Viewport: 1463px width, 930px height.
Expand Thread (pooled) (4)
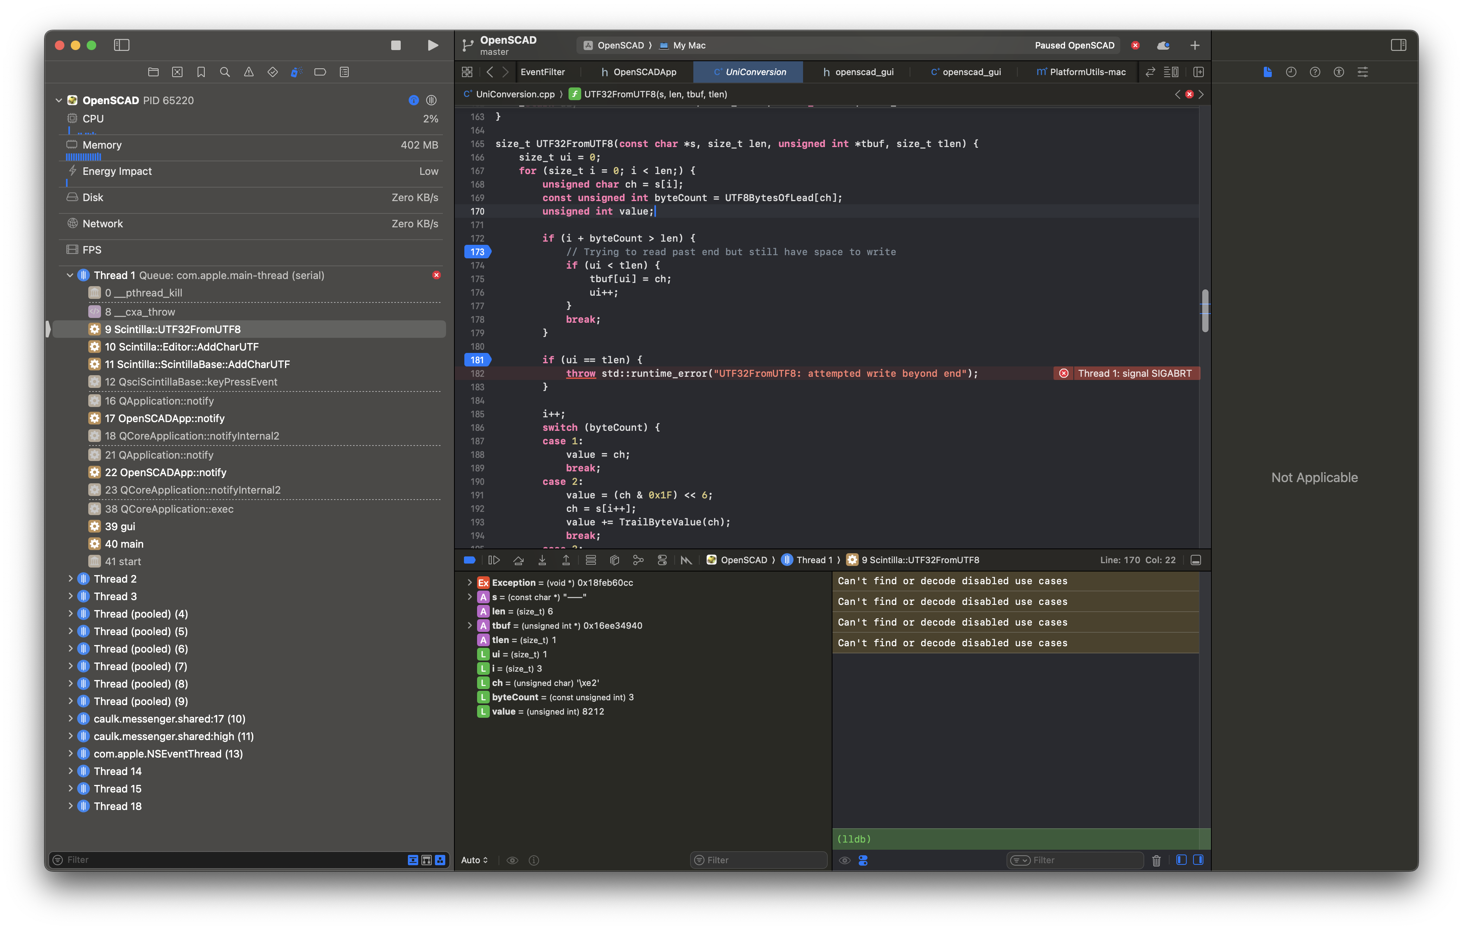[70, 614]
